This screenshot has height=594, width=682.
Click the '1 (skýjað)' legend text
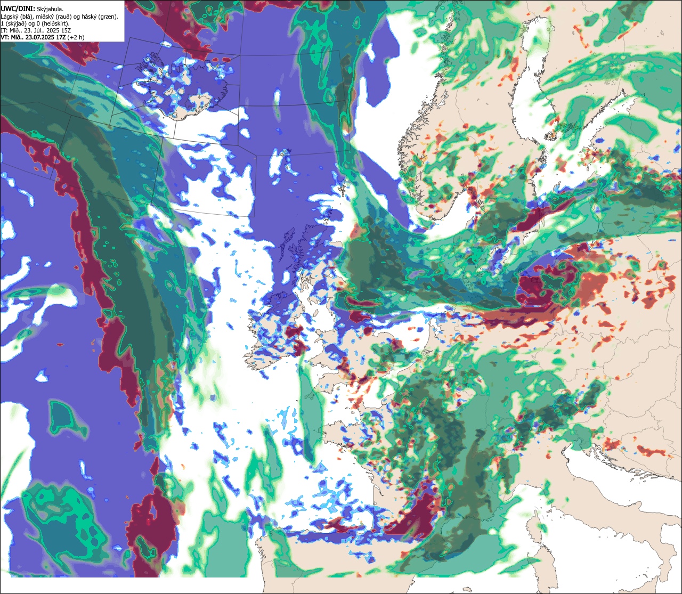pyautogui.click(x=14, y=24)
